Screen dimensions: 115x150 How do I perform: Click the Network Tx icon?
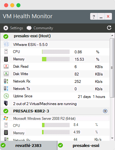[x=6, y=89]
